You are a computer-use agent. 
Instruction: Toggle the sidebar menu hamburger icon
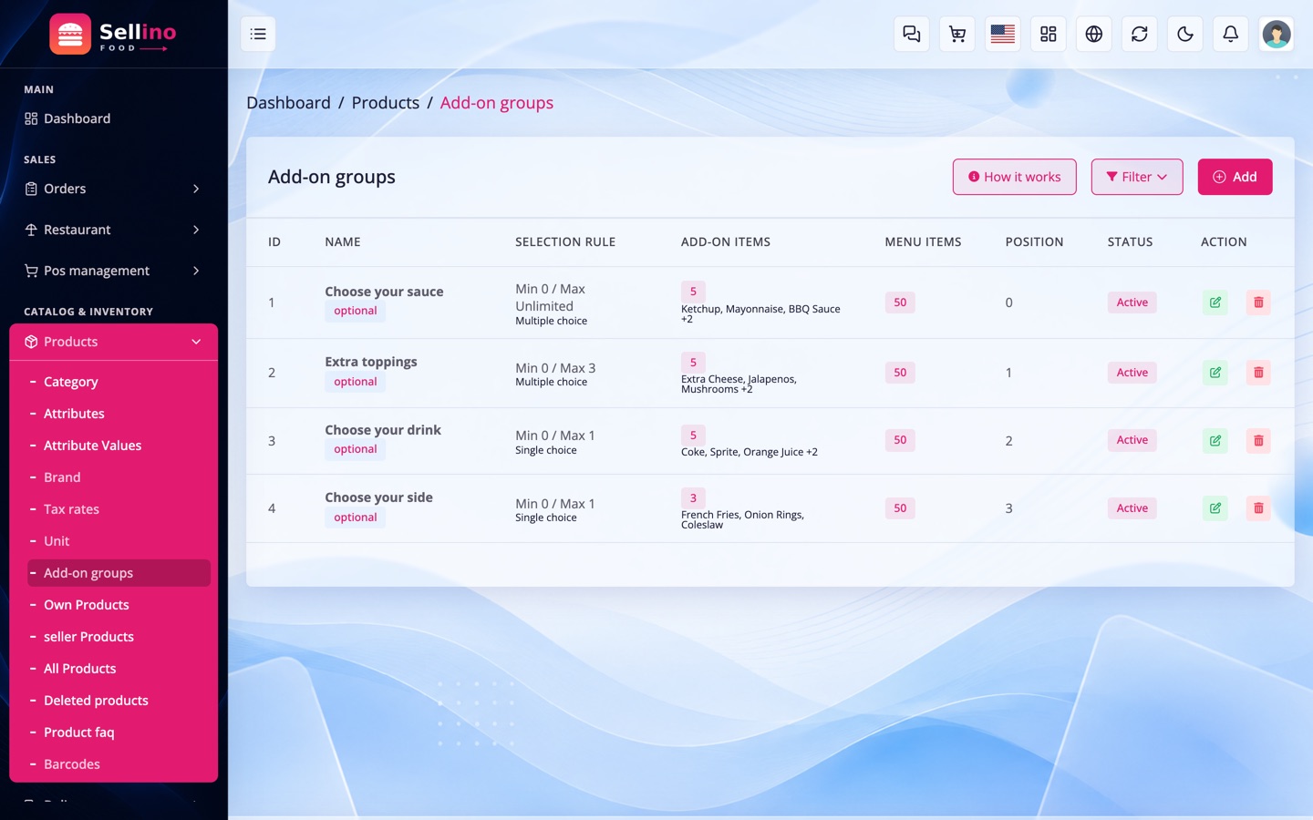pos(258,34)
